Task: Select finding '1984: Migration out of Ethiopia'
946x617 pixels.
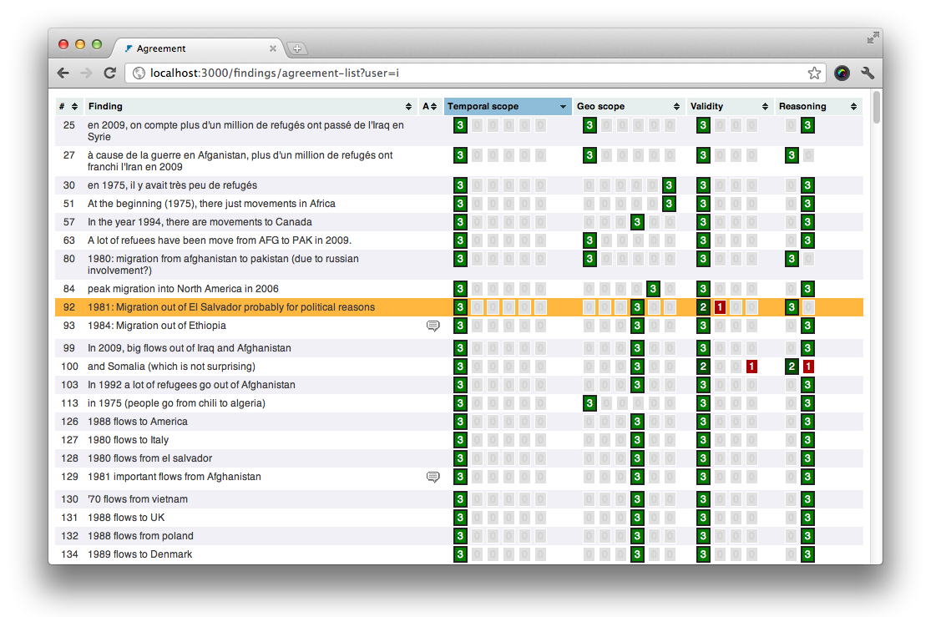Action: pos(157,326)
